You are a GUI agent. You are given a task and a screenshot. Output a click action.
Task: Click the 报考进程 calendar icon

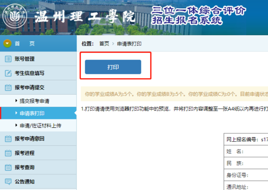point(8,153)
